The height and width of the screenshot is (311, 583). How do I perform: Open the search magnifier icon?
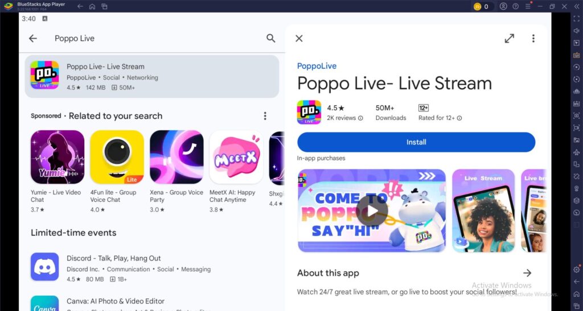click(x=270, y=38)
